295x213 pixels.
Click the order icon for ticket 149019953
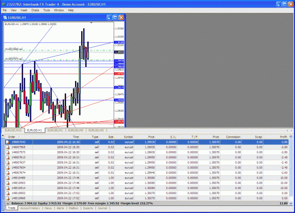[8, 193]
